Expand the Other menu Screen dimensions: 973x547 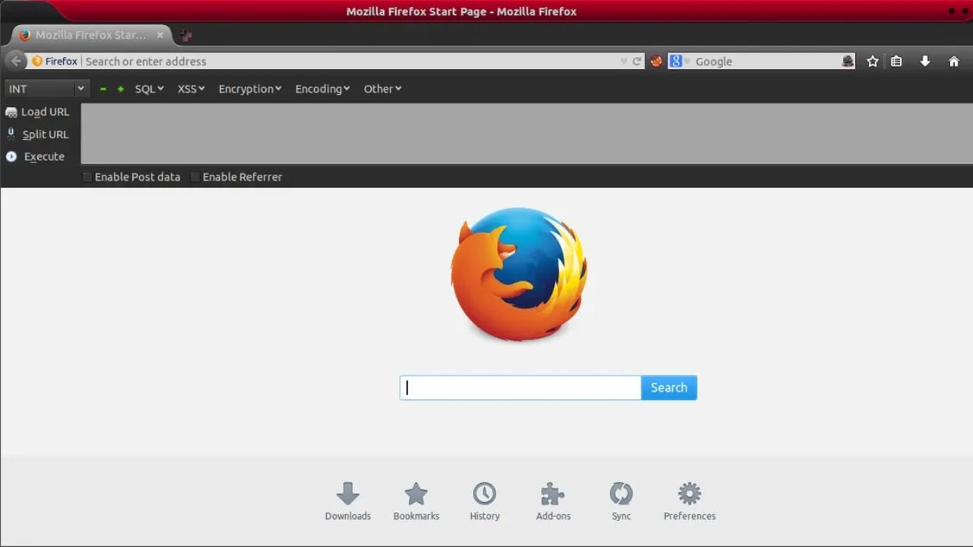point(382,89)
